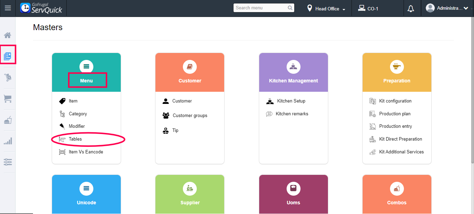The image size is (474, 214).
Task: Open the settings sliders sidebar icon
Action: pos(8,162)
